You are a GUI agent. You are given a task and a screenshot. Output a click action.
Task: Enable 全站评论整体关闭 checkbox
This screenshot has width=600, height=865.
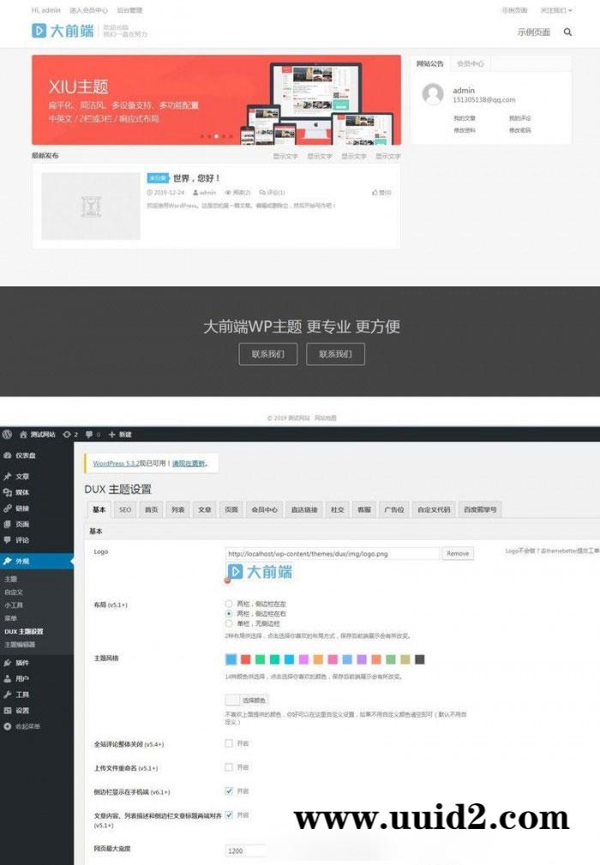point(228,743)
